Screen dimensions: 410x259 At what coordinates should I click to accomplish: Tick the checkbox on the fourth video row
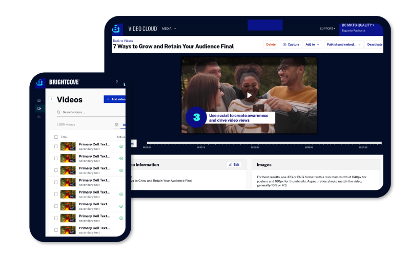click(x=56, y=182)
